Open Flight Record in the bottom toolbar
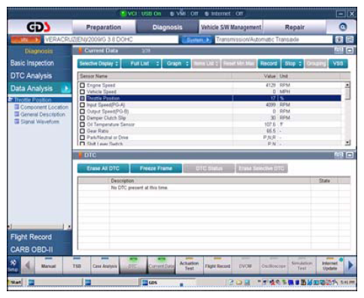Image resolution: width=364 pixels, height=298 pixels. 217,266
